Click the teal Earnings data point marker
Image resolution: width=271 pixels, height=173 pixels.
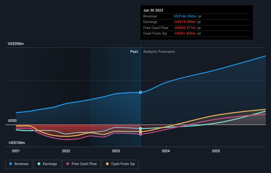click(x=141, y=128)
